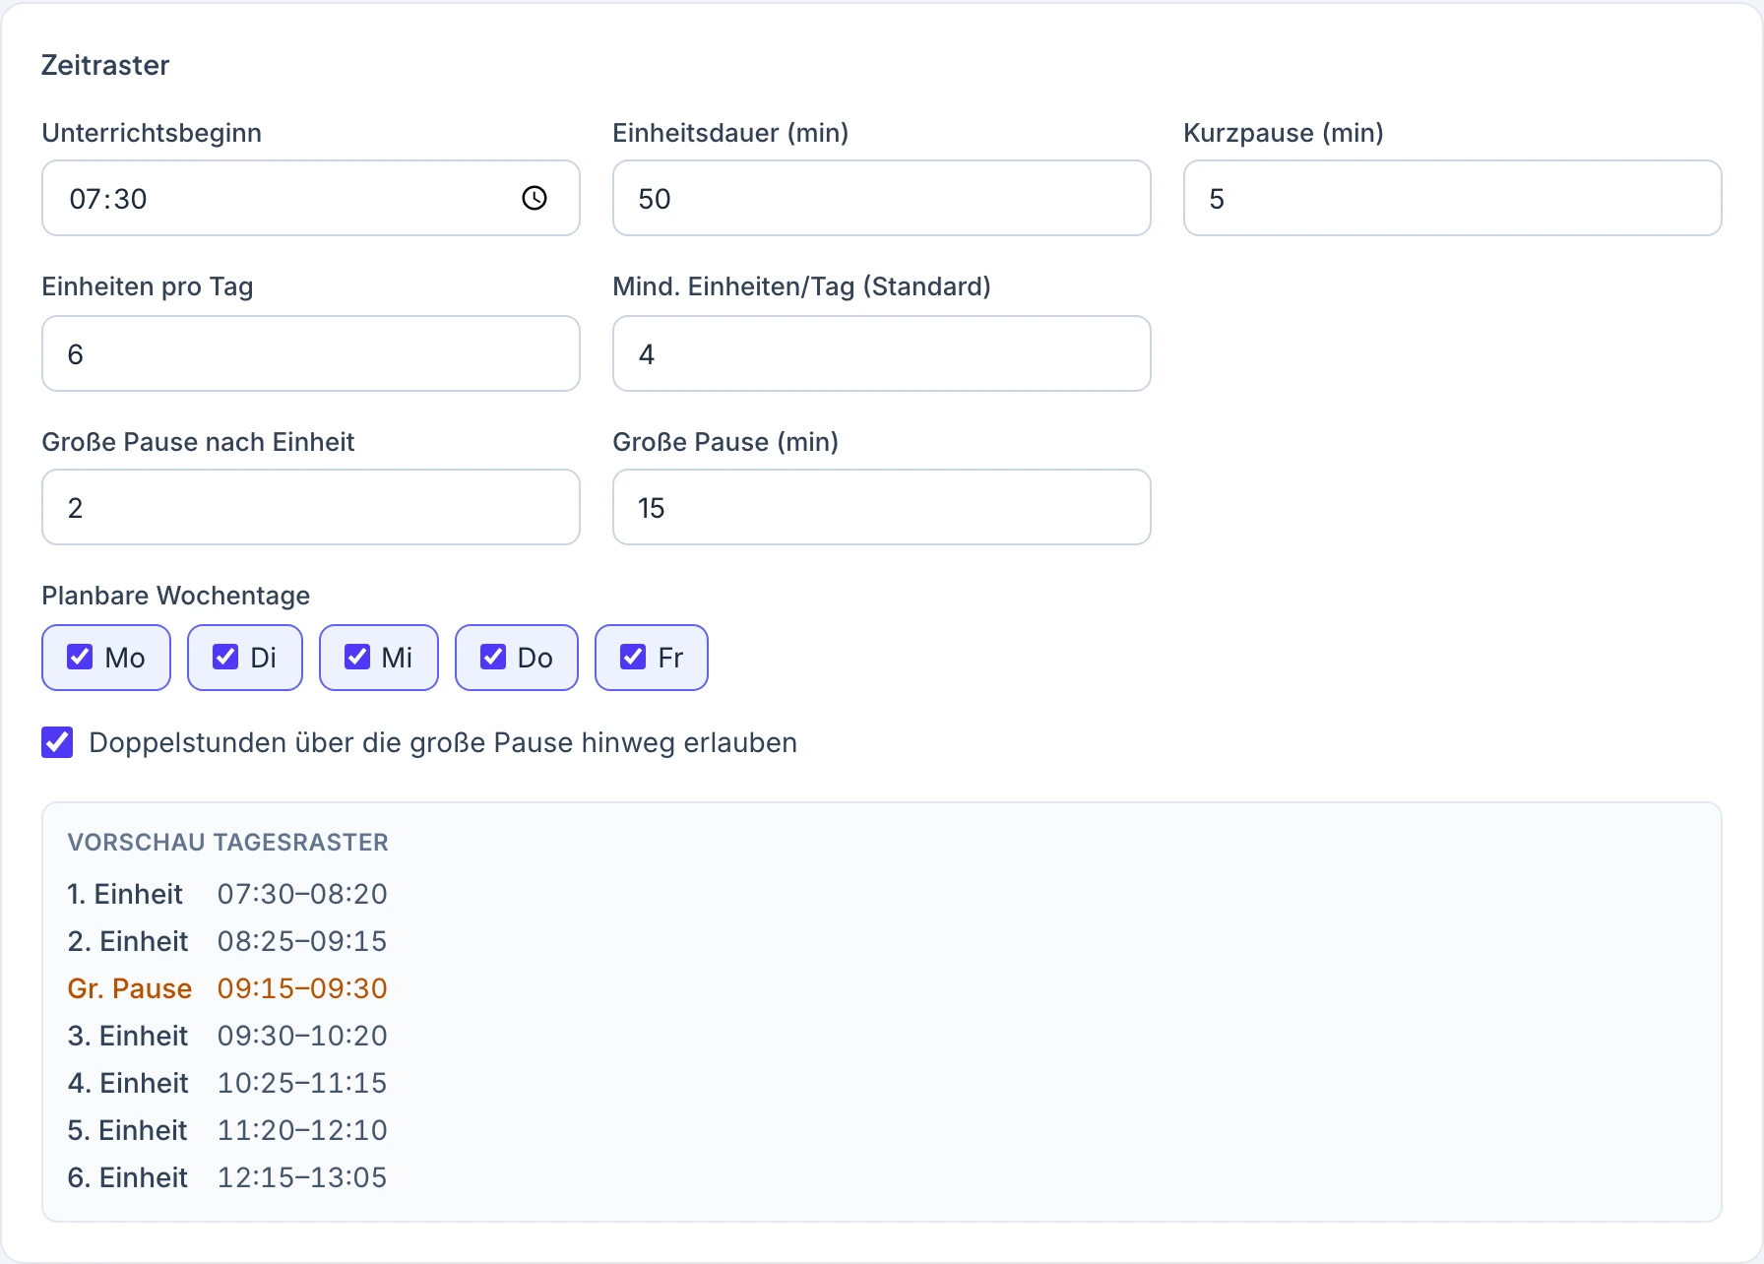Disable the Mi weekday checkbox

357,657
